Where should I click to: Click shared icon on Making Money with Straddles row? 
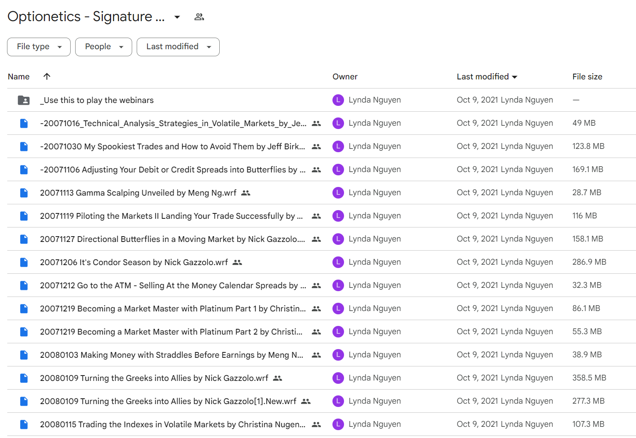click(316, 355)
